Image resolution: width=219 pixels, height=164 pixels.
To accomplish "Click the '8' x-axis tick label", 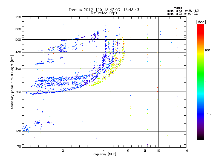I will click(145, 151).
